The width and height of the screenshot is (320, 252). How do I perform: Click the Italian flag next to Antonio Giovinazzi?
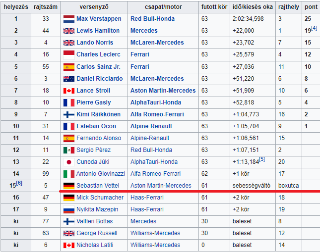68,174
